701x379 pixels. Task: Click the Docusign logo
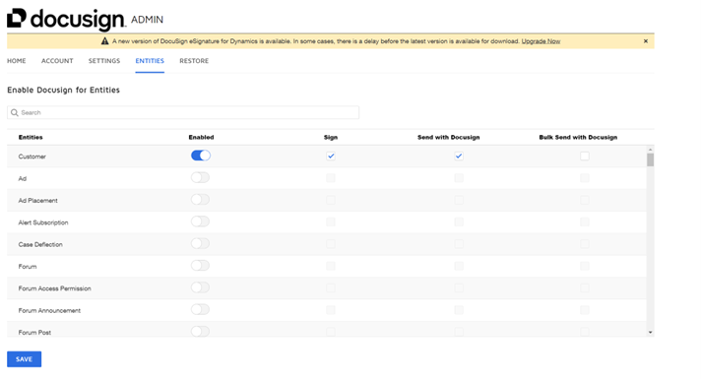pos(66,20)
